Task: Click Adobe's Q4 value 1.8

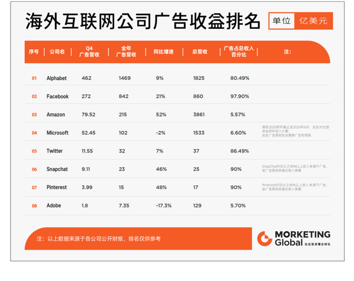Action: (85, 206)
